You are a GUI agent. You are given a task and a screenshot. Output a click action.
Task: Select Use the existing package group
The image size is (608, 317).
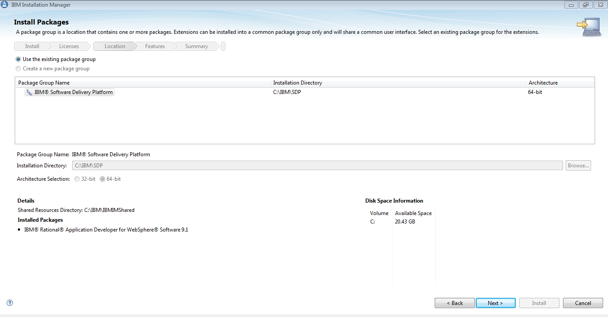56,59
